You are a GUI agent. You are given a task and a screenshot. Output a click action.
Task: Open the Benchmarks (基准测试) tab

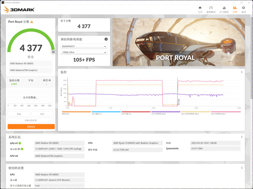211,9
